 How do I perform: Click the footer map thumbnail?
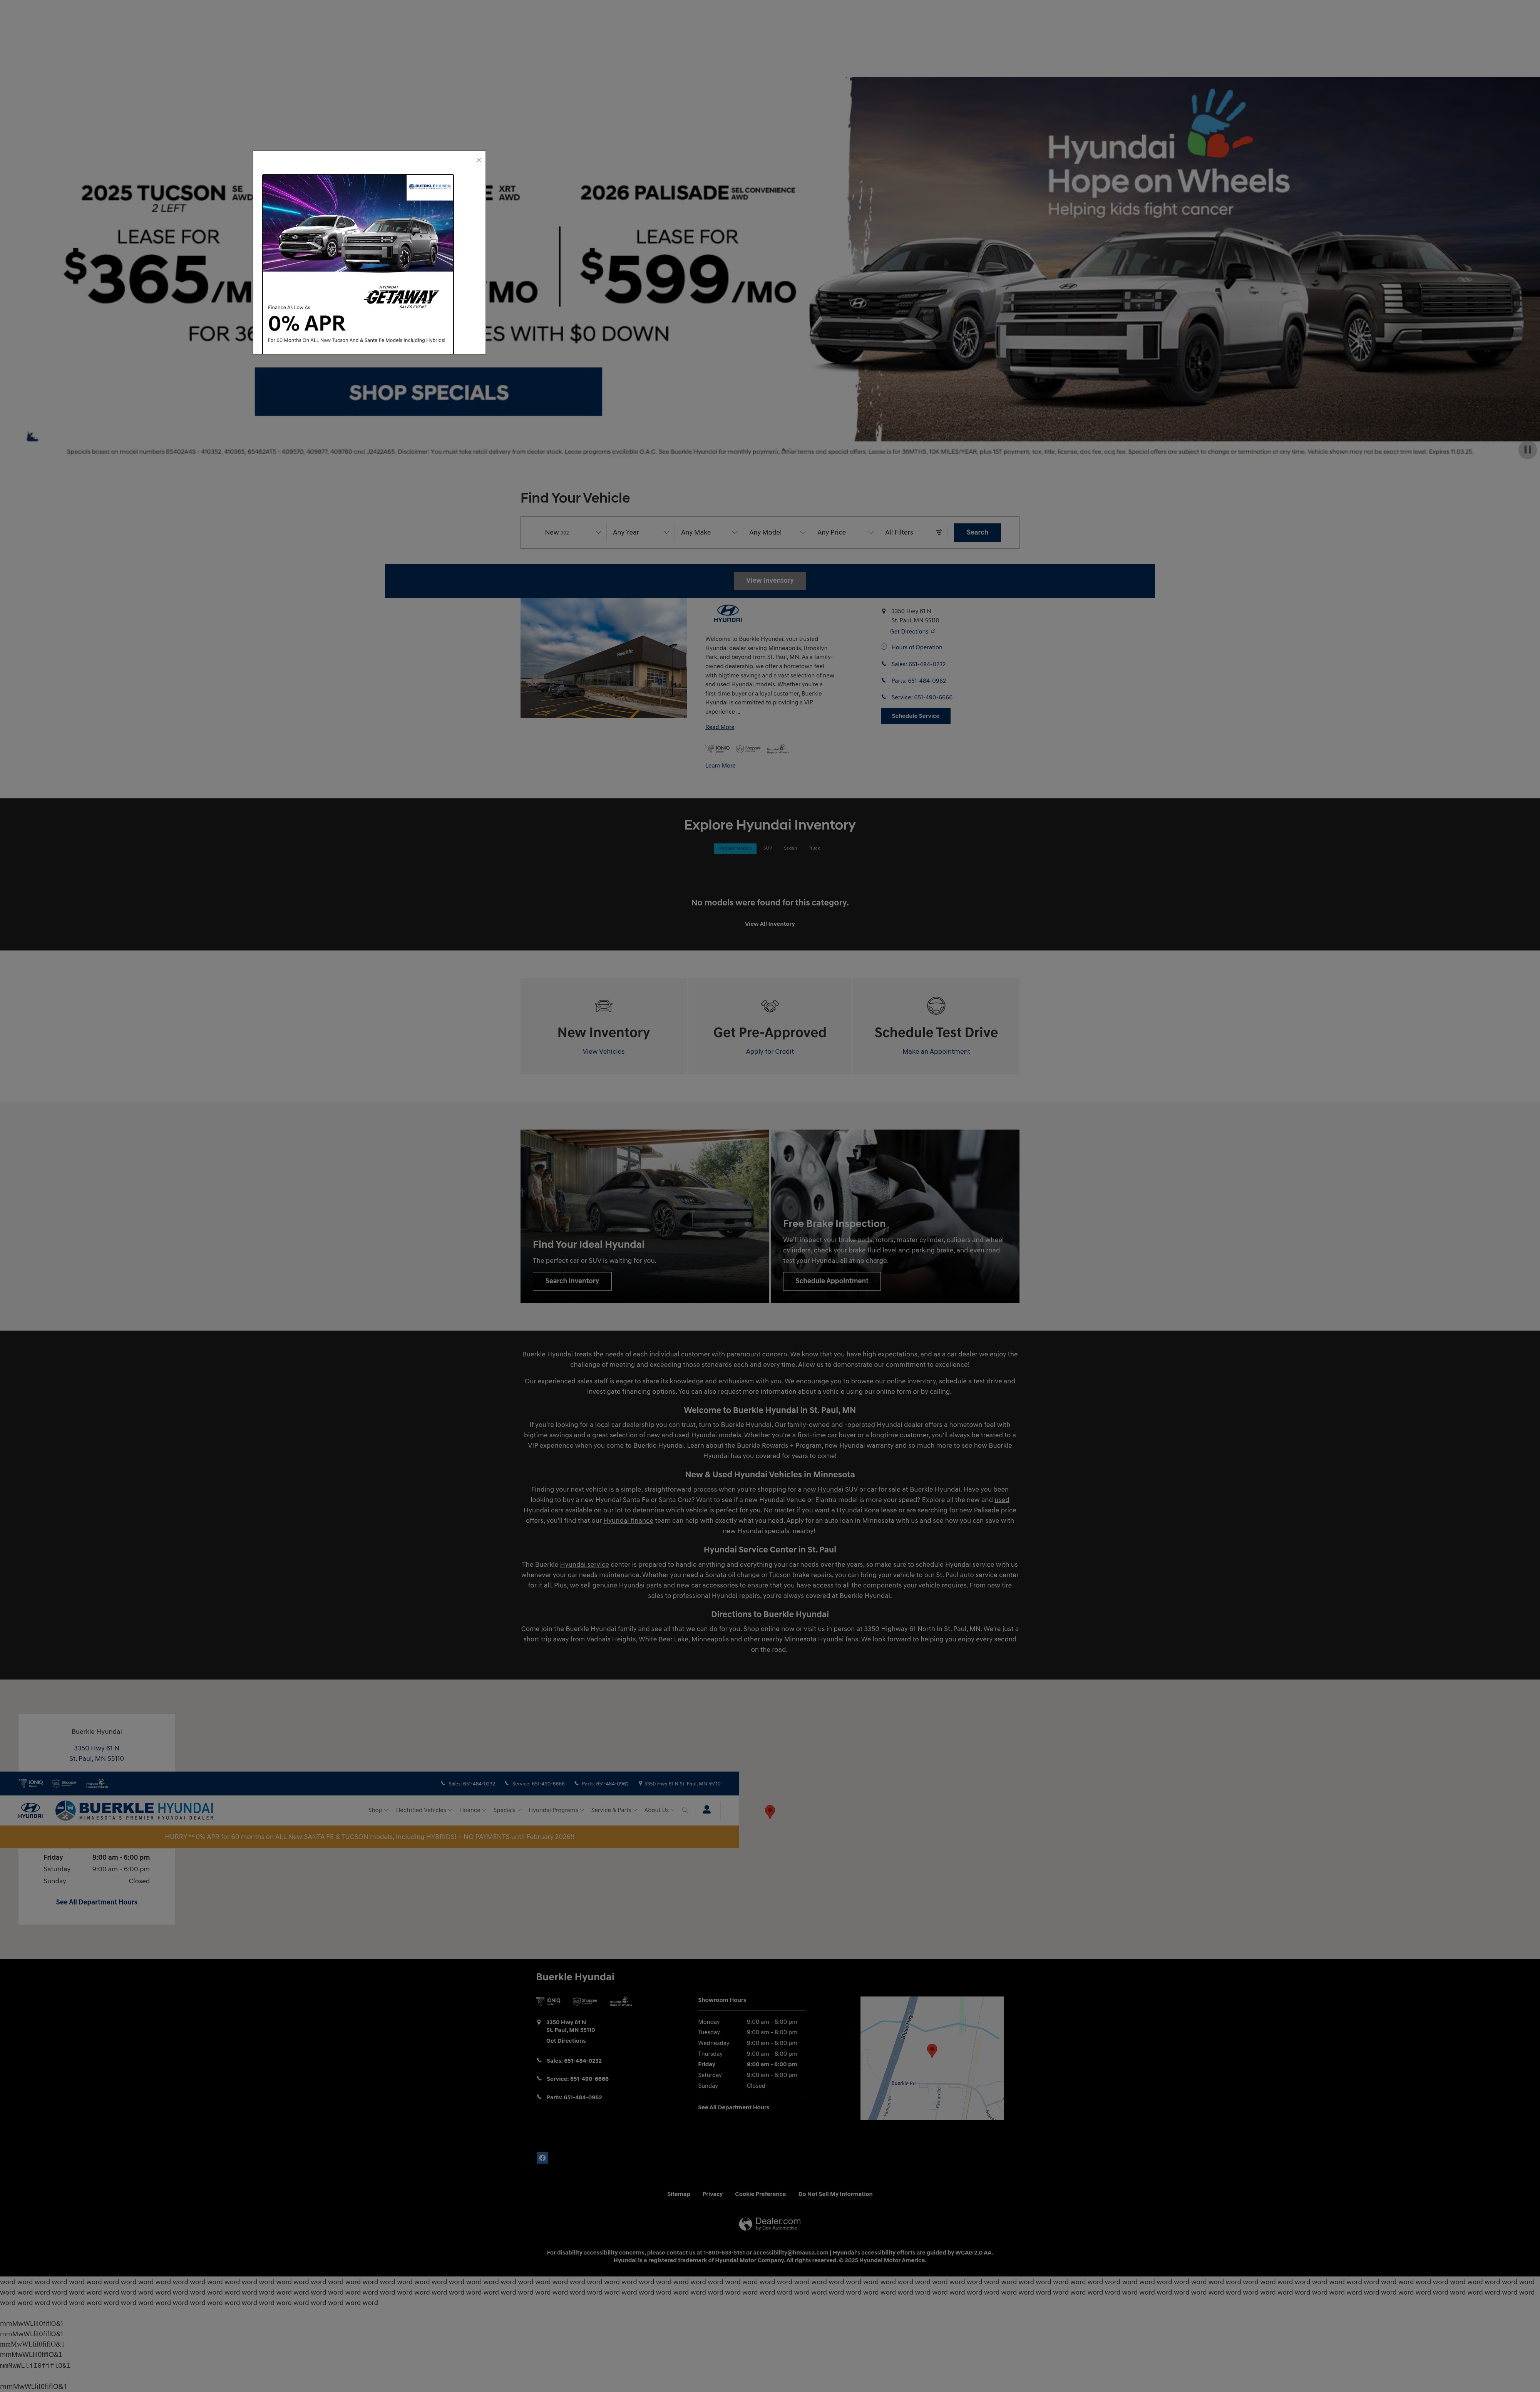pyautogui.click(x=932, y=2058)
